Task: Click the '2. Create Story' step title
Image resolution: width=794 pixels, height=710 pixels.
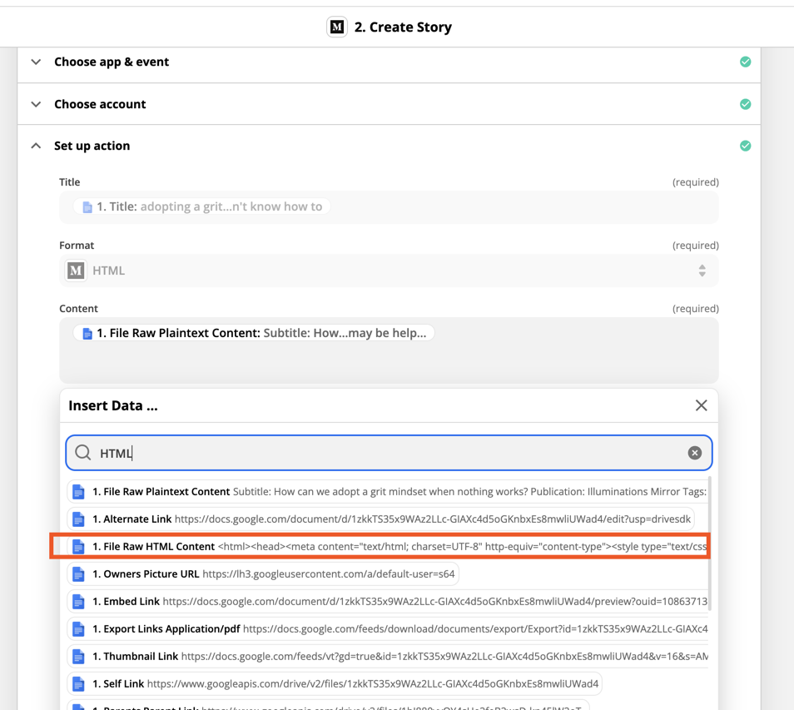Action: pyautogui.click(x=403, y=27)
